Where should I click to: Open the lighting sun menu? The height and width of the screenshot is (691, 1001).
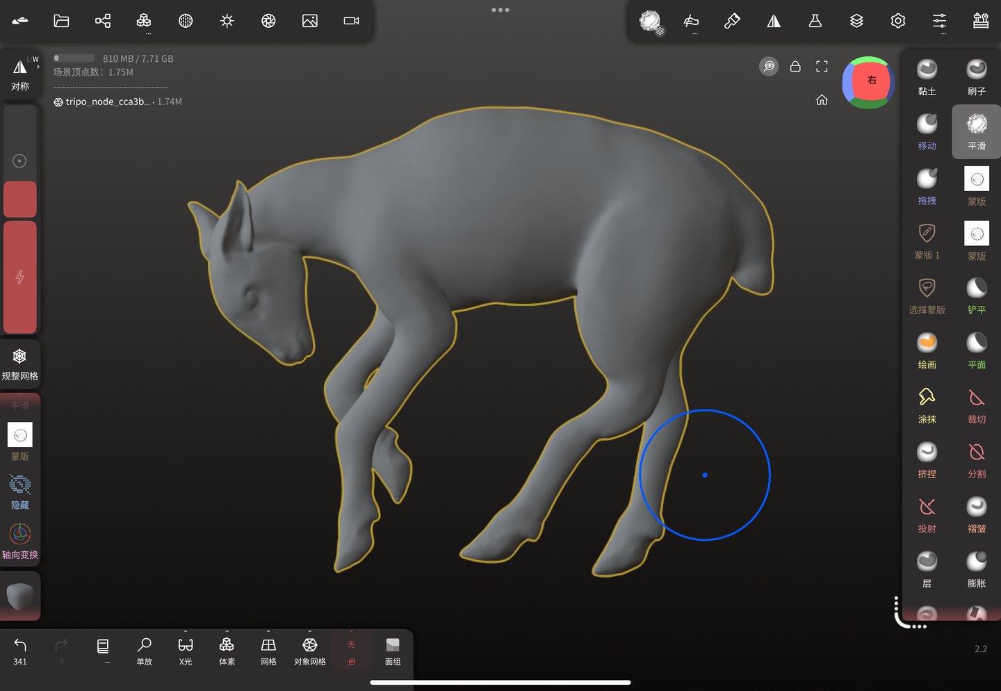tap(227, 21)
